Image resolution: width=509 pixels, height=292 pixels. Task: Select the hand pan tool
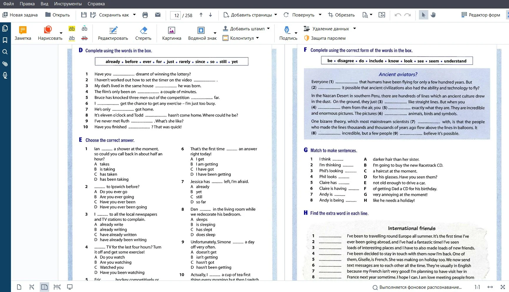coord(433,15)
